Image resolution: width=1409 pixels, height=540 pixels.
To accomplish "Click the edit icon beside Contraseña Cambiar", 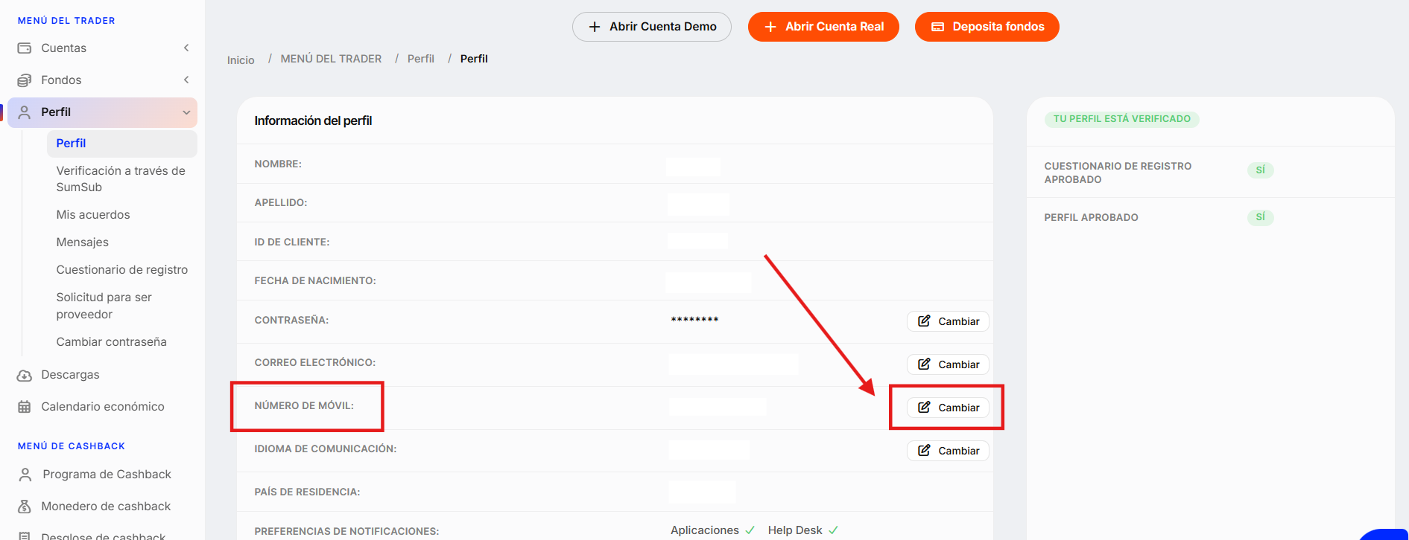I will 924,321.
